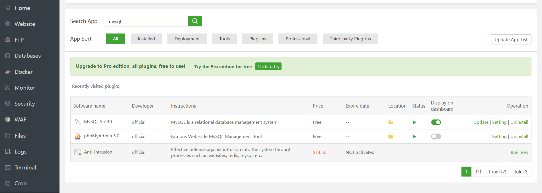Click Buy now for Anti-intrusion
The width and height of the screenshot is (542, 193).
point(519,152)
